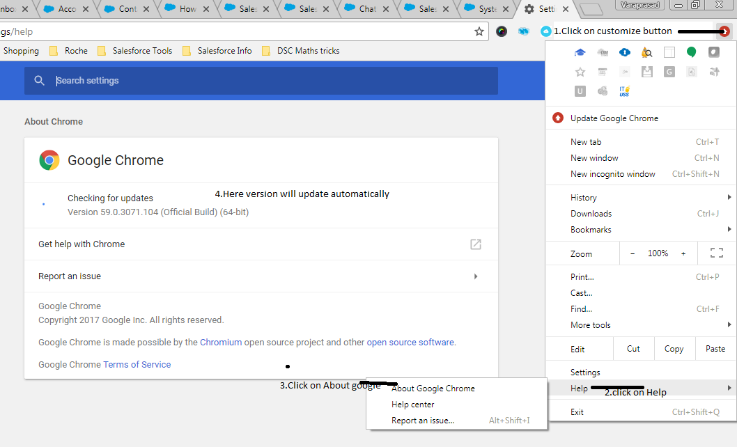Open the red customize Chrome menu button
This screenshot has height=447, width=737.
tap(724, 31)
